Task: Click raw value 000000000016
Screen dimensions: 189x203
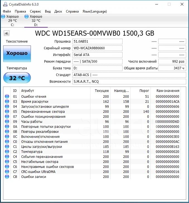Action: pyautogui.click(x=168, y=172)
